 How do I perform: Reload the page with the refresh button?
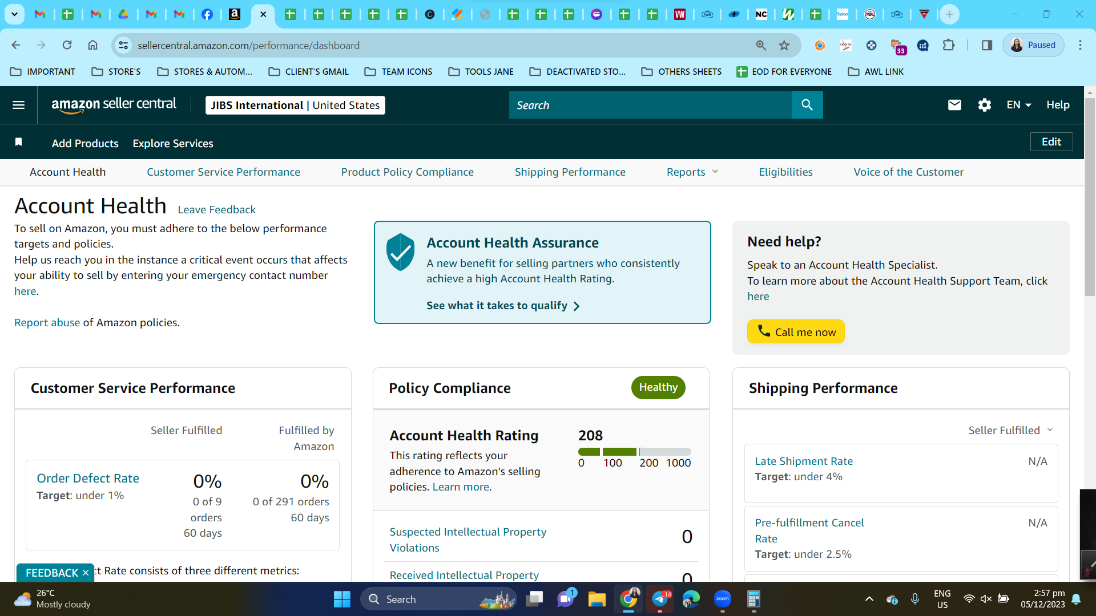point(67,45)
